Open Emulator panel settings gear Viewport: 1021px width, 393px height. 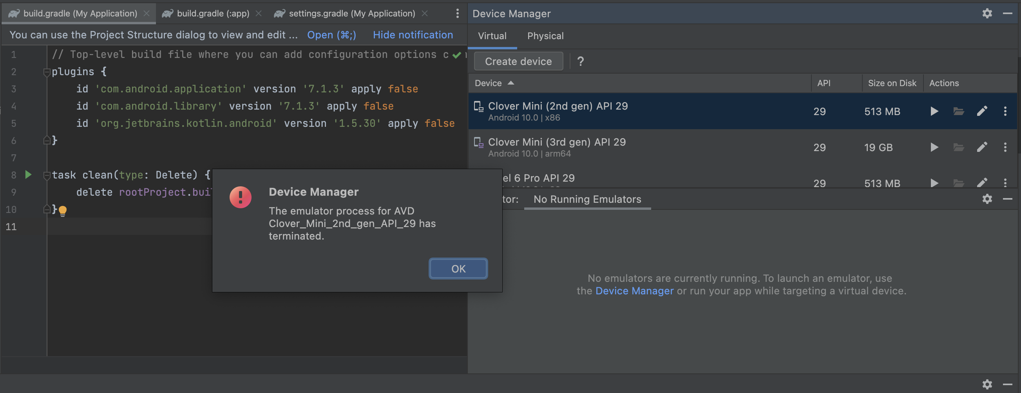tap(987, 199)
